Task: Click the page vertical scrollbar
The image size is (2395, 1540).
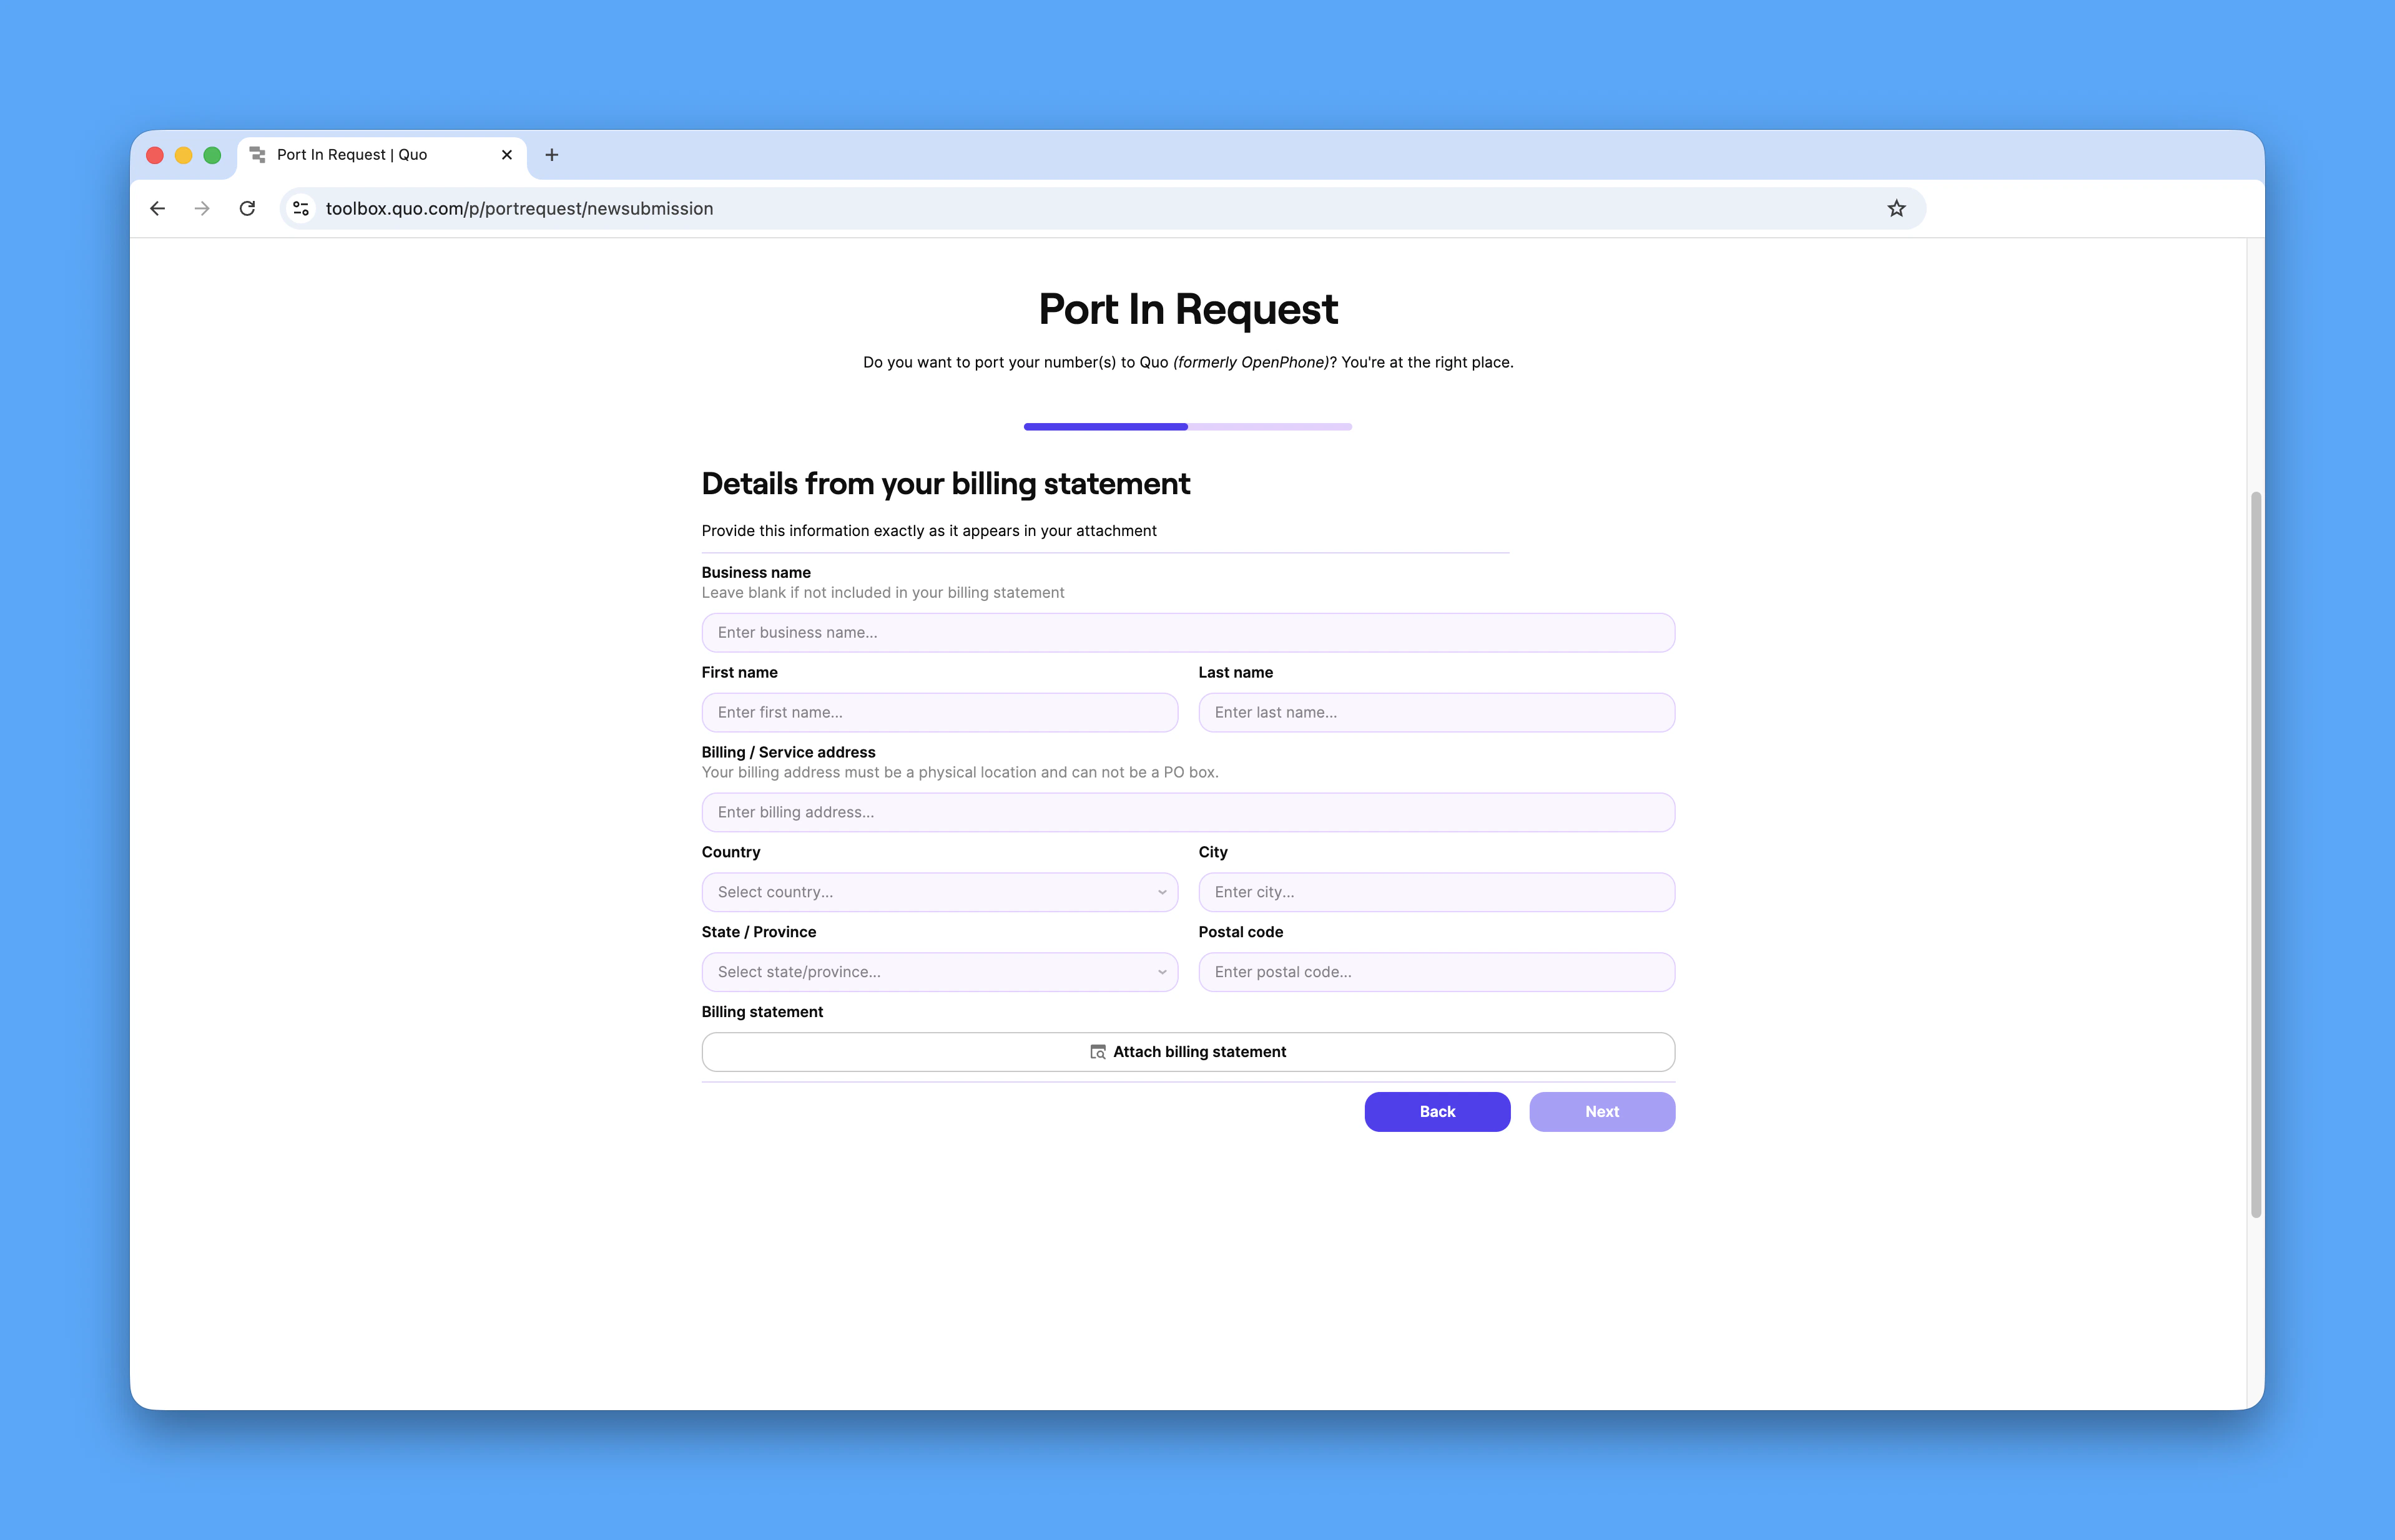Action: coord(2255,855)
